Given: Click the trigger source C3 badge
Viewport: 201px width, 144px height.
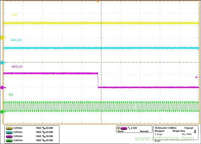Looking at the screenshot, I should [x=124, y=128].
